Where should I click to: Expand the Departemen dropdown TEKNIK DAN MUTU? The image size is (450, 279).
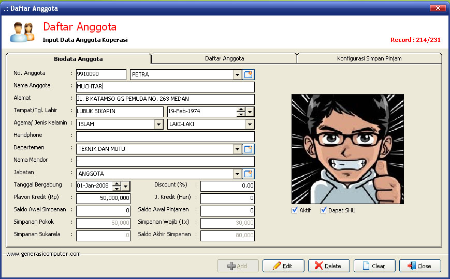point(238,149)
